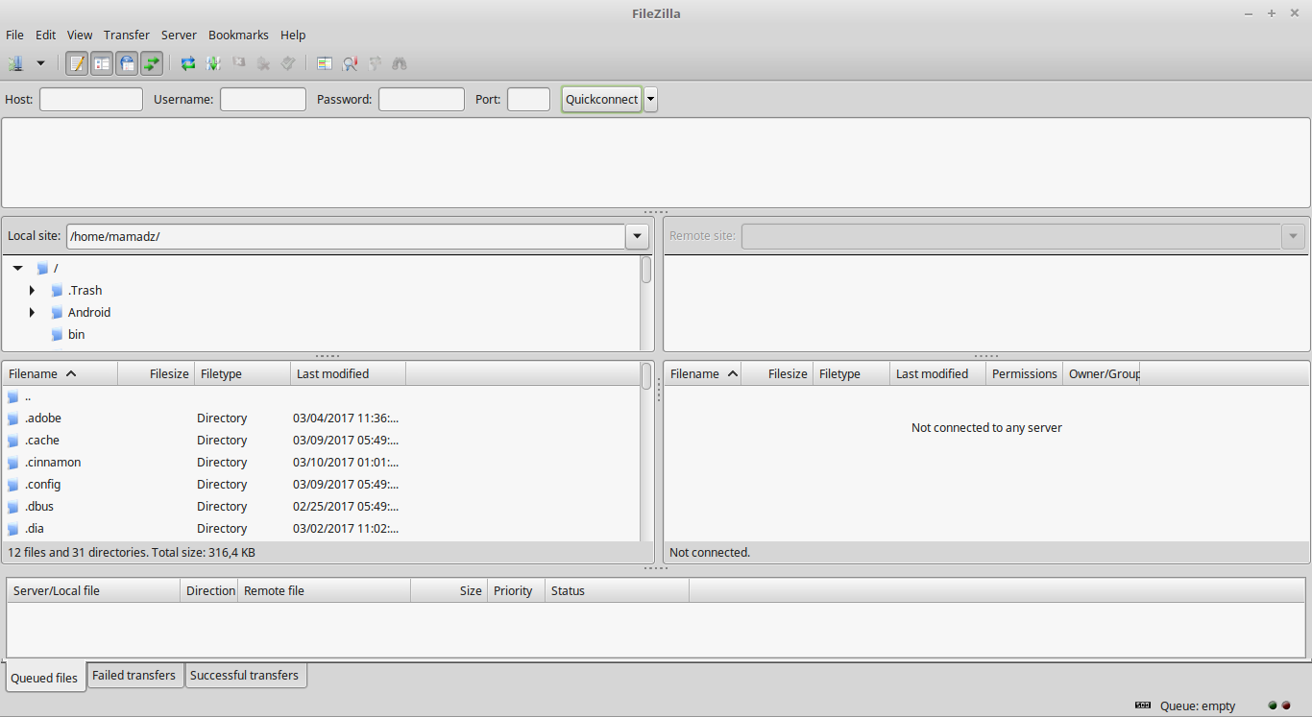Open the Edit menu

tap(46, 36)
